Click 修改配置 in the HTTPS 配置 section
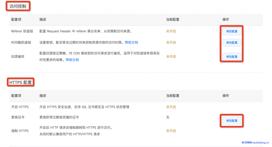The width and height of the screenshot is (272, 147). [x=232, y=121]
